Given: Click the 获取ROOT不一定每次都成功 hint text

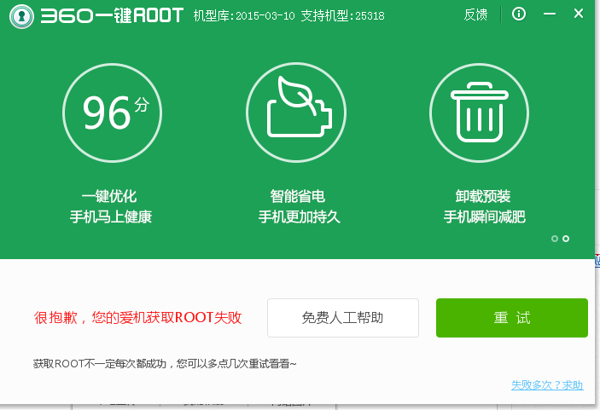Looking at the screenshot, I should click(x=165, y=363).
